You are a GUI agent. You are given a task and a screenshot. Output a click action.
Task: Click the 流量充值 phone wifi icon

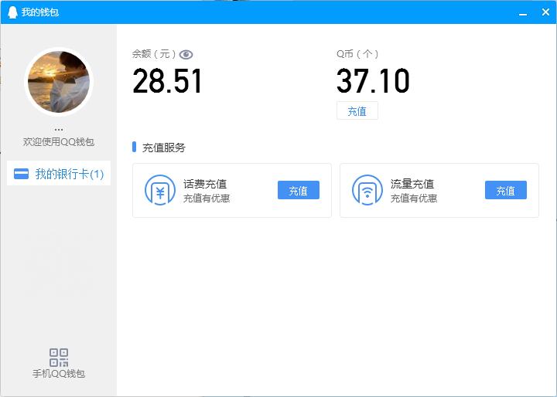(x=367, y=190)
